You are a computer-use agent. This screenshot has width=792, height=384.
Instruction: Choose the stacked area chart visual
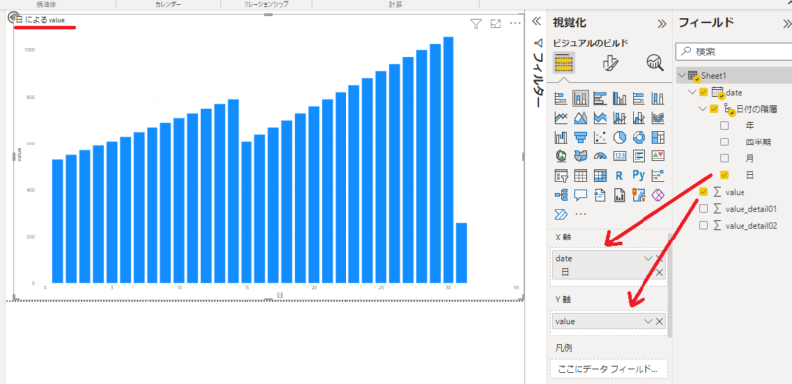pyautogui.click(x=600, y=117)
